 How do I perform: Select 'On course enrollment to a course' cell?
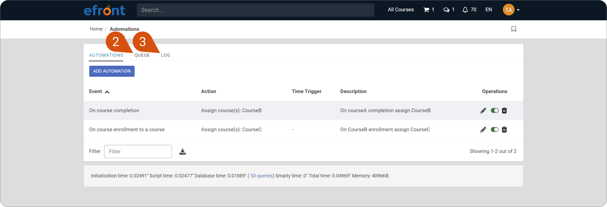pyautogui.click(x=127, y=129)
